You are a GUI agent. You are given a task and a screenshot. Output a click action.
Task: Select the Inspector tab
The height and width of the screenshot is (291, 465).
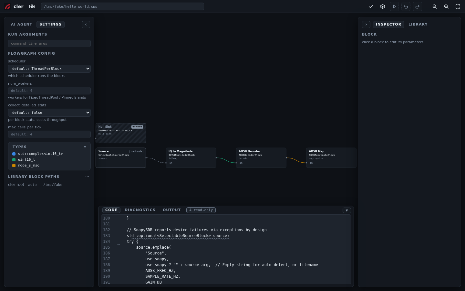coord(388,24)
